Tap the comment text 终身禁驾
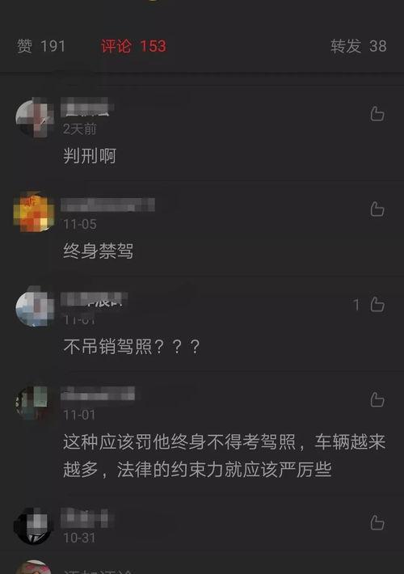Screen dimensions: 404x574 point(99,251)
